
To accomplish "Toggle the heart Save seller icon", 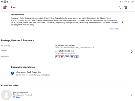I will [x=14, y=97].
